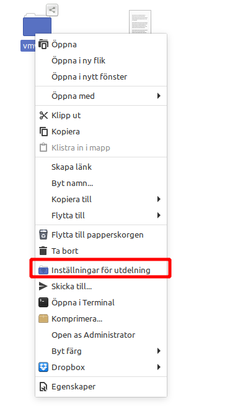Click the share emblem on the folder

(52, 10)
